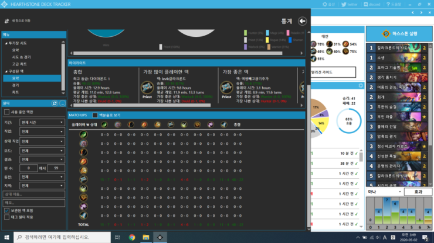The width and height of the screenshot is (434, 243).
Task: Click next arrow in the background window
Action: click(421, 13)
